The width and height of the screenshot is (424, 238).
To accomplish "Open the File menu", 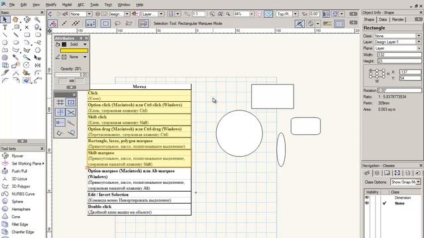I will [x=12, y=5].
